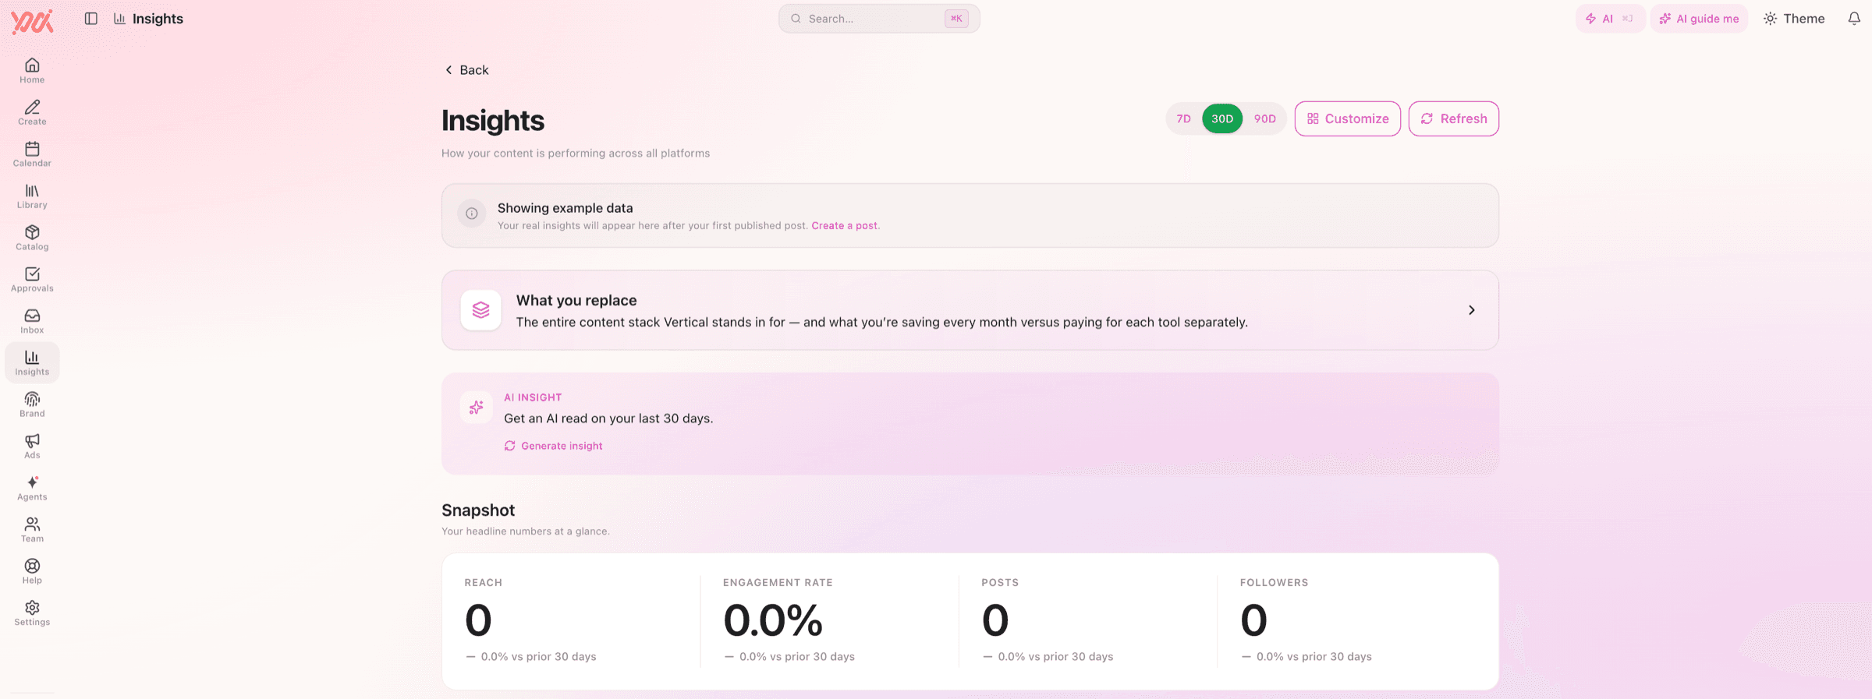This screenshot has height=699, width=1872.
Task: Open the Brand fingerprint icon
Action: 32,399
